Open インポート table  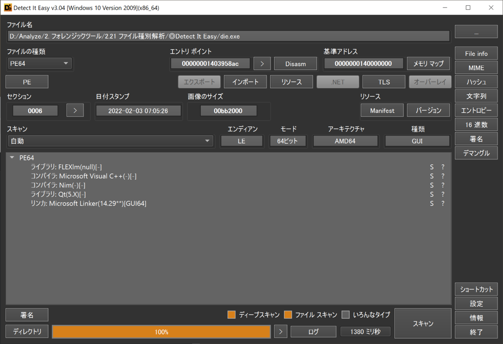click(245, 82)
